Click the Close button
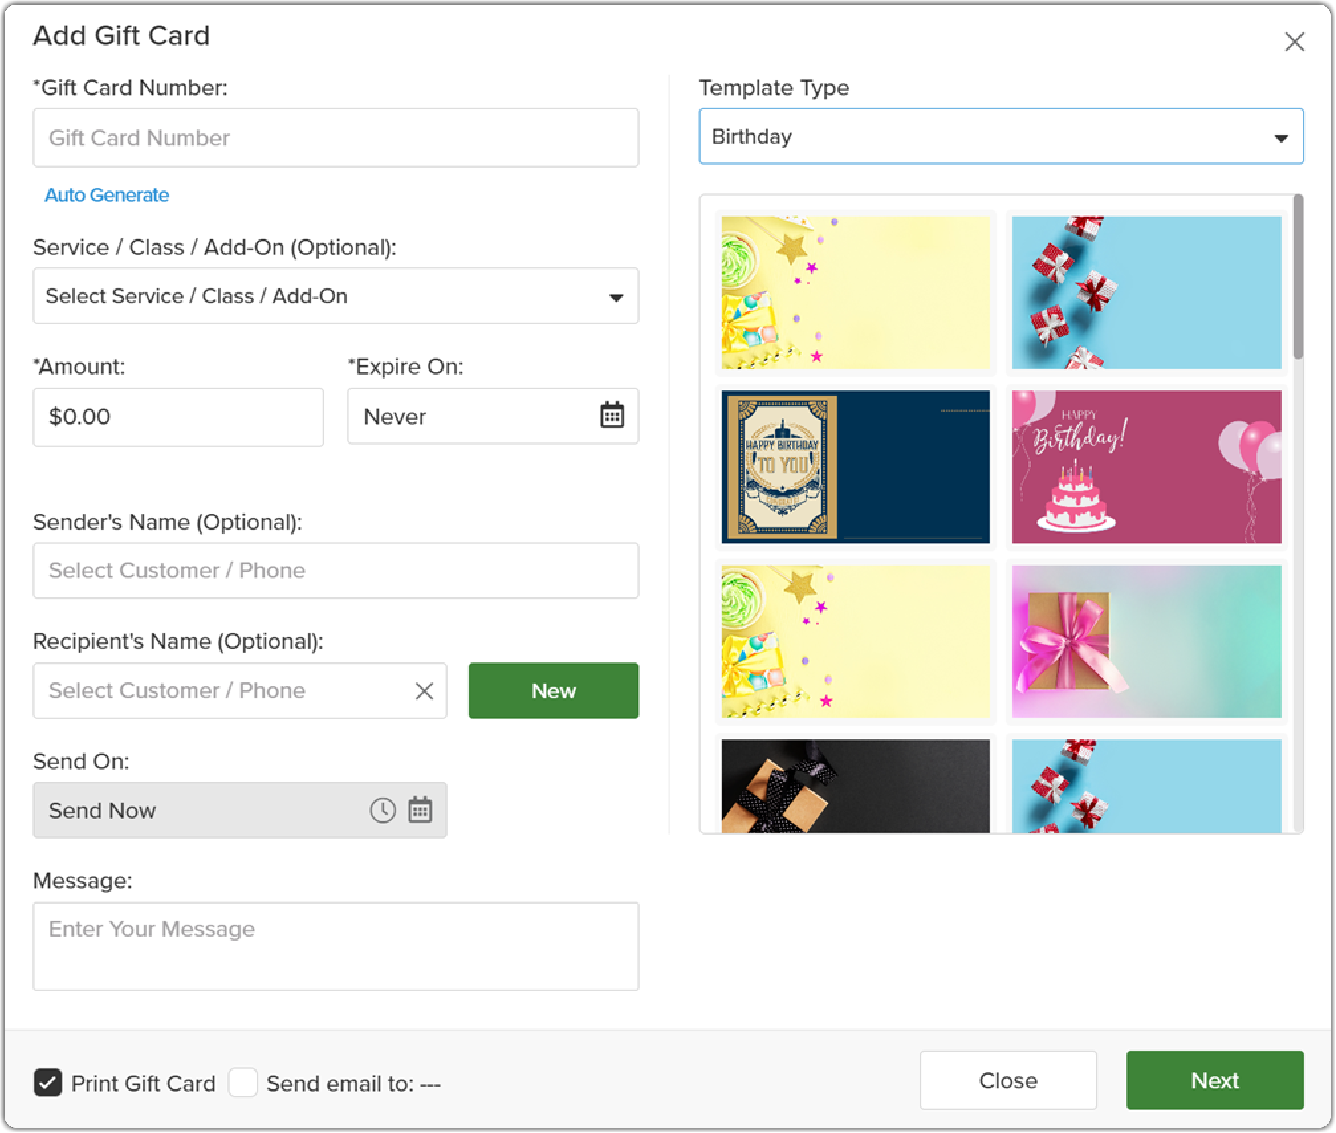1336x1133 pixels. [x=1008, y=1081]
